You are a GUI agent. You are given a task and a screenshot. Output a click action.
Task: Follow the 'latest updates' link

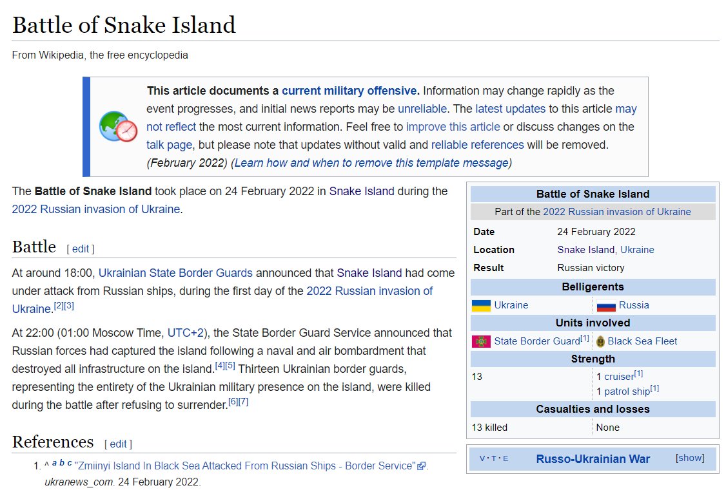[510, 109]
